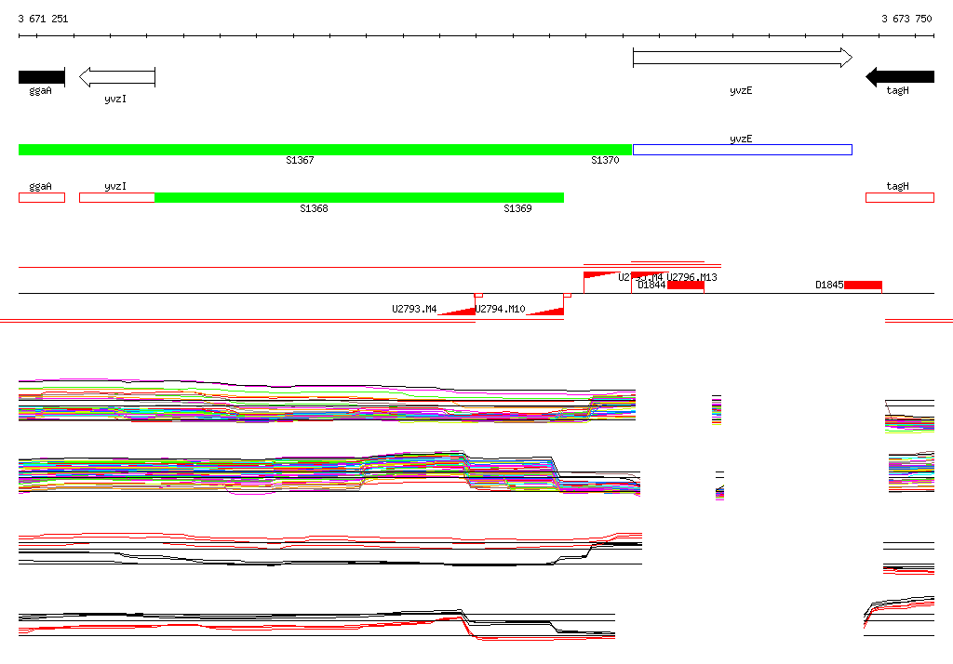Click tagH label under the black arrow
This screenshot has width=953, height=664.
click(898, 90)
